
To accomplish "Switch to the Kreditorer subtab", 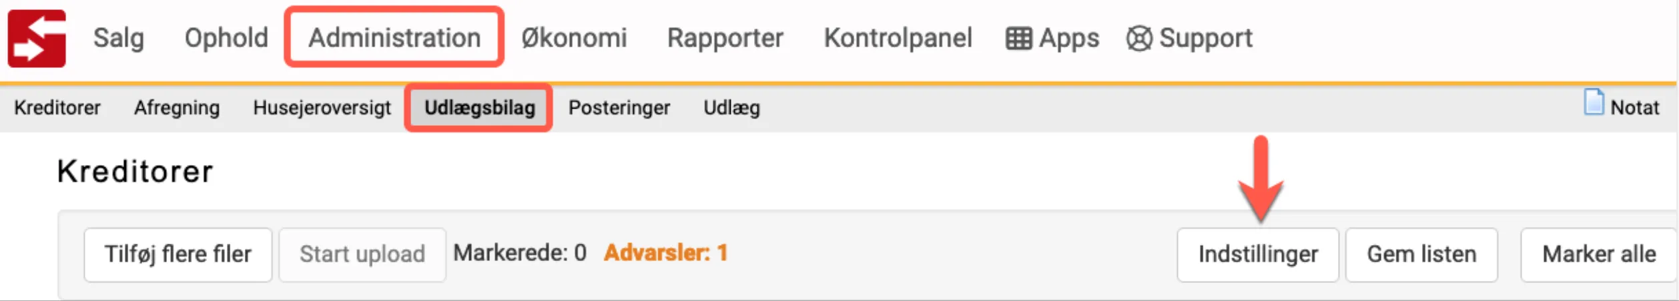I will tap(57, 108).
